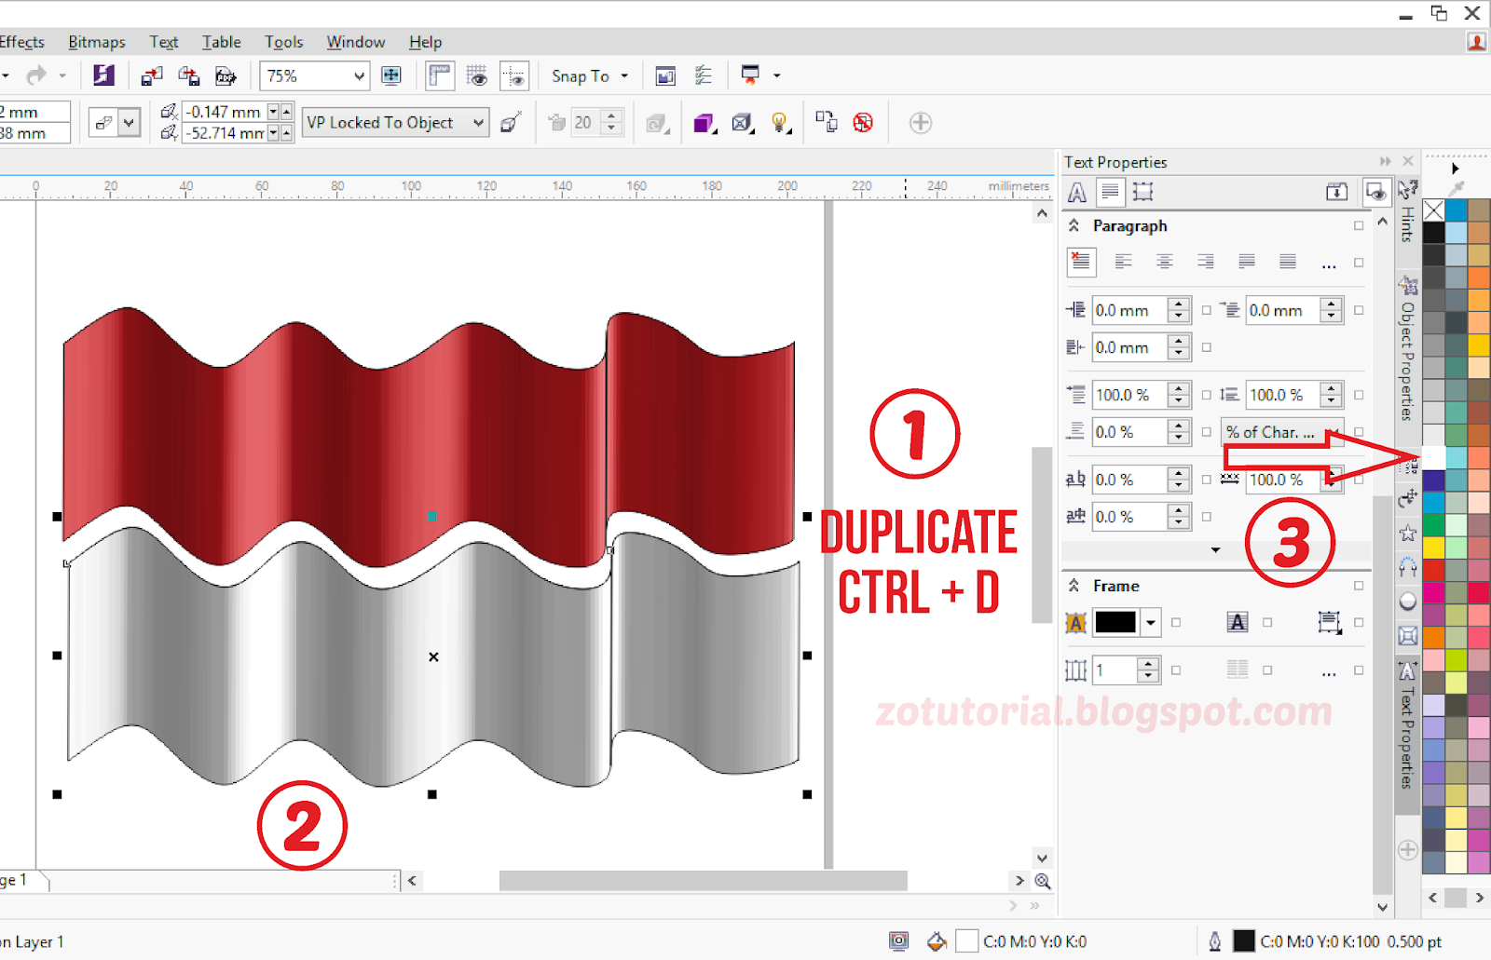Click the full-screen preview icon beside zoom
Viewport: 1491px width, 960px height.
[391, 76]
